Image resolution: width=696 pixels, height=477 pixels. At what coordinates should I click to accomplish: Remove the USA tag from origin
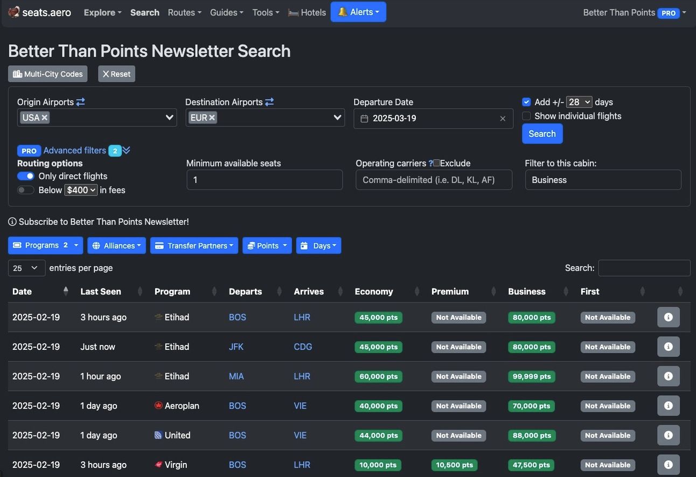pos(45,117)
